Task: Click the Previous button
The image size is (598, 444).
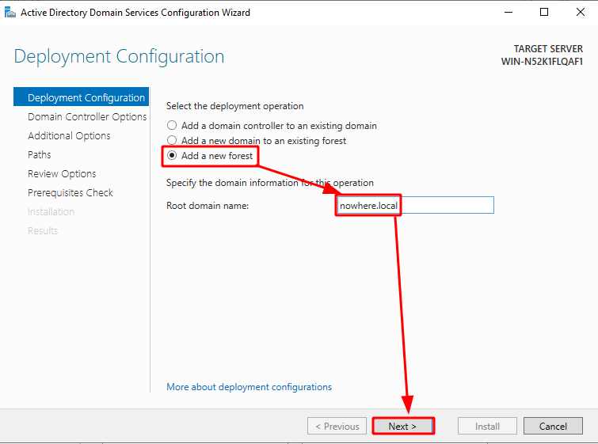Action: [337, 426]
